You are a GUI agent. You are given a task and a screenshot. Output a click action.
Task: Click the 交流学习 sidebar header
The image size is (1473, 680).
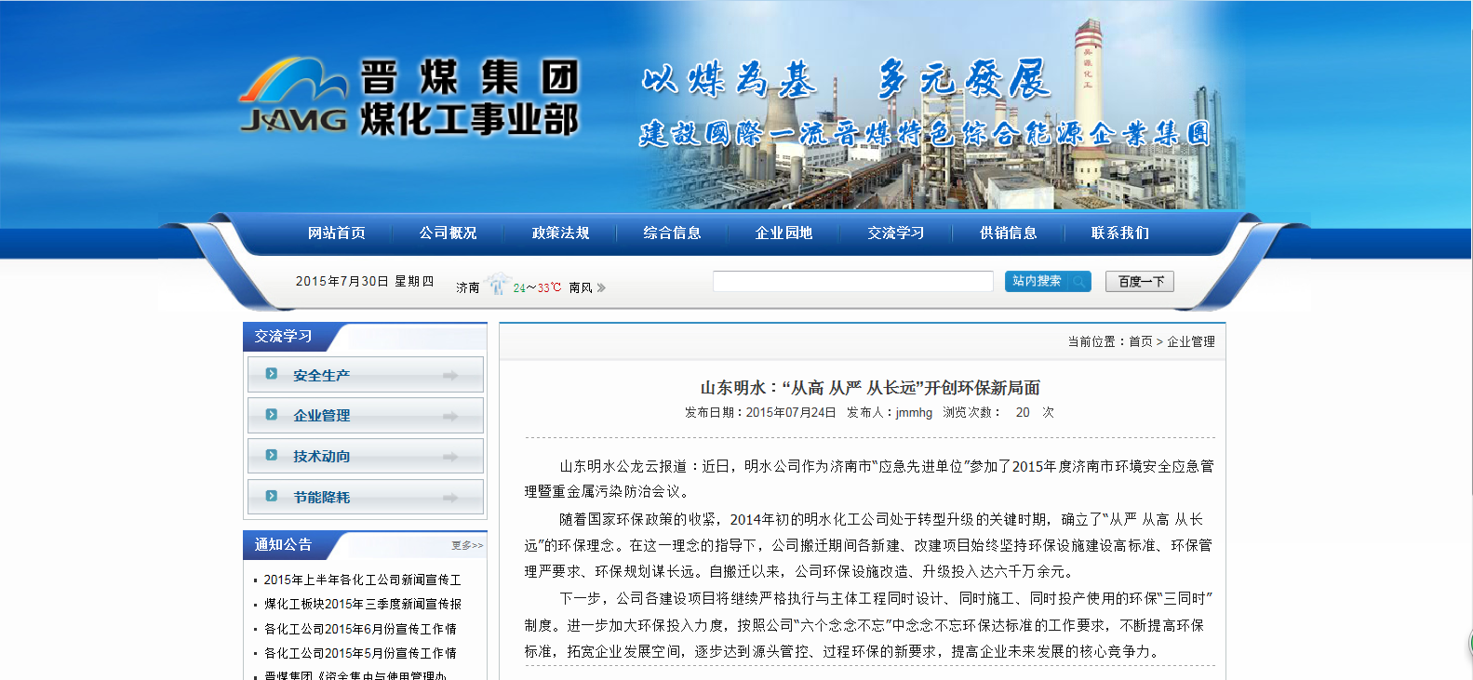coord(284,337)
